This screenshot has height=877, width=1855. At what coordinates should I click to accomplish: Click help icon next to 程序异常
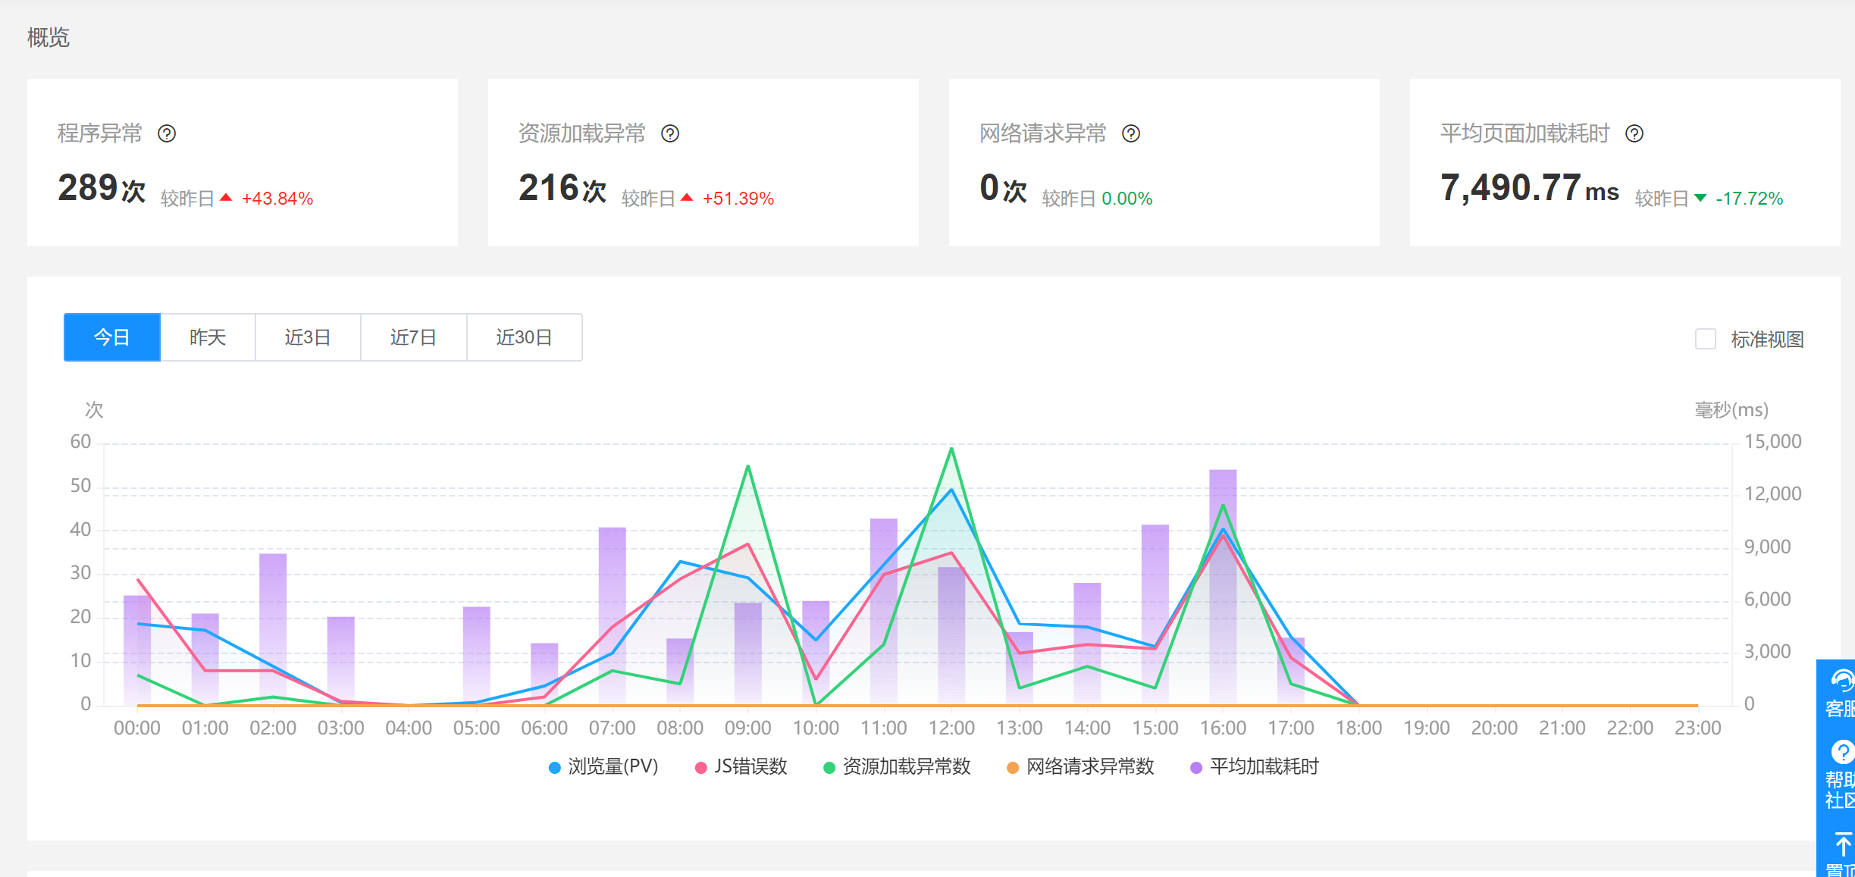pos(167,134)
